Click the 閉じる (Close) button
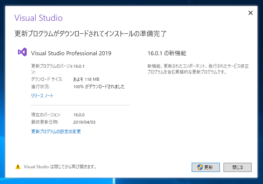263x184 pixels. (x=237, y=167)
